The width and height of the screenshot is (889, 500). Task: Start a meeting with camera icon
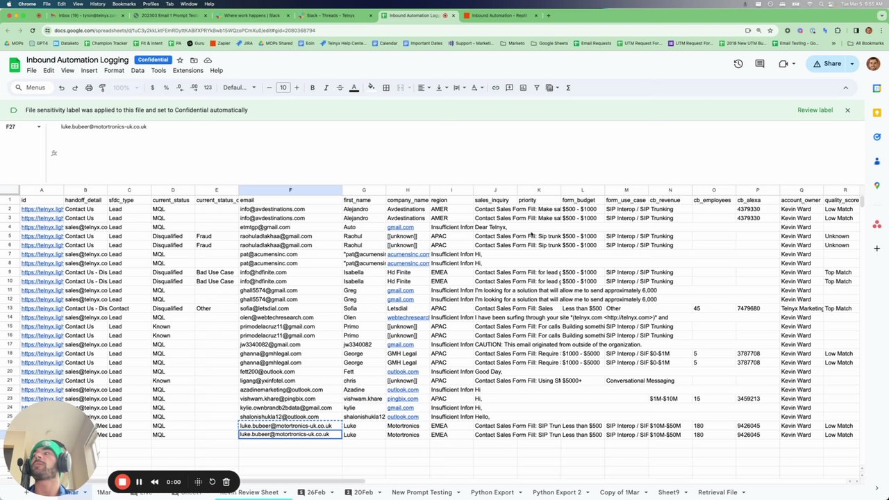click(783, 64)
